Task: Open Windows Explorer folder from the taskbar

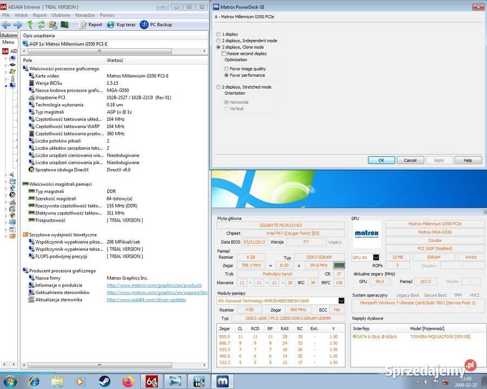Action: point(57,381)
